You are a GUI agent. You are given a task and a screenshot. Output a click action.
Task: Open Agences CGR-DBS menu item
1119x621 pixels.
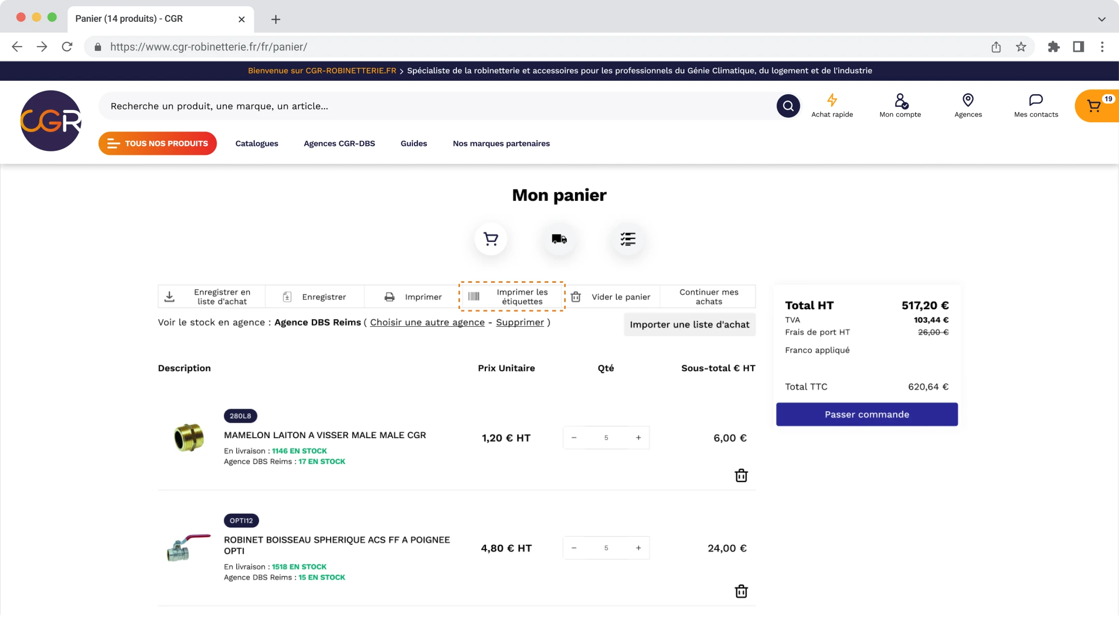[x=339, y=143]
